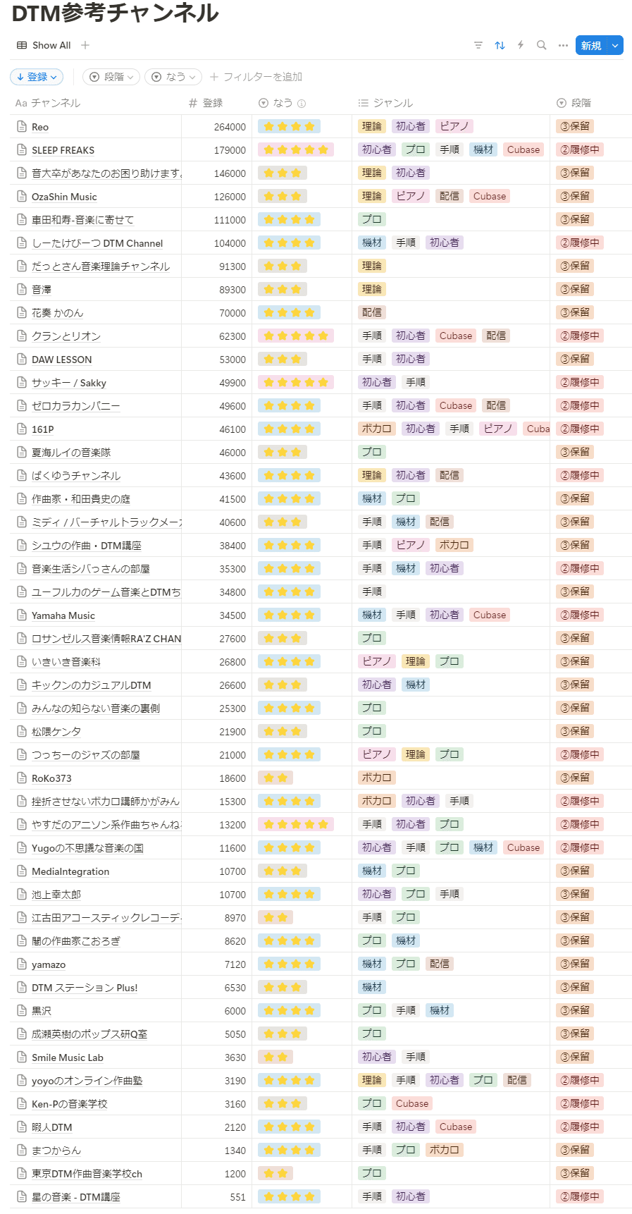
Task: Click the ③保留 status of DAW LESSON
Action: [575, 359]
